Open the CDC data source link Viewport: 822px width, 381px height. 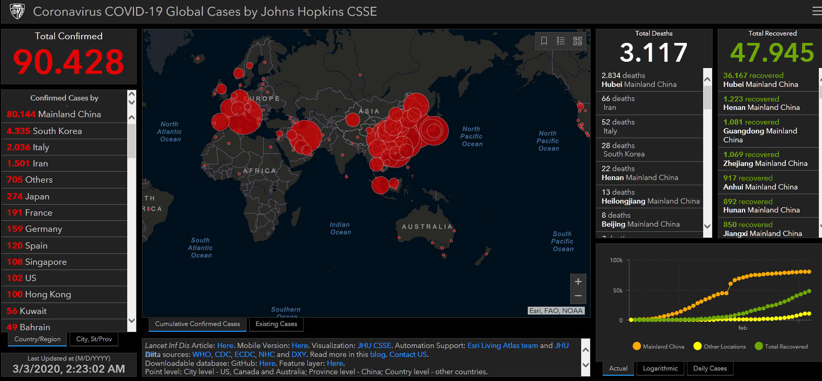tap(223, 354)
